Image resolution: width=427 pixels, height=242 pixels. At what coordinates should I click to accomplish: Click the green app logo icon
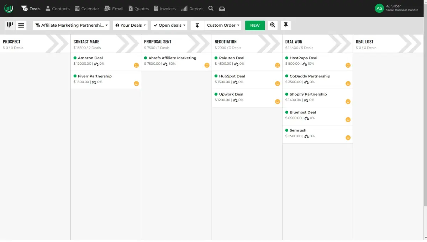coord(9,8)
